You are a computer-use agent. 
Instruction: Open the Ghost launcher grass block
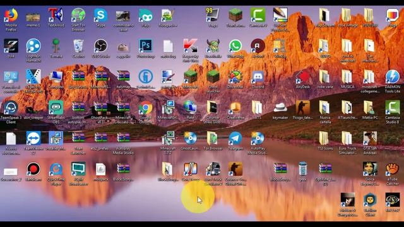(213, 77)
